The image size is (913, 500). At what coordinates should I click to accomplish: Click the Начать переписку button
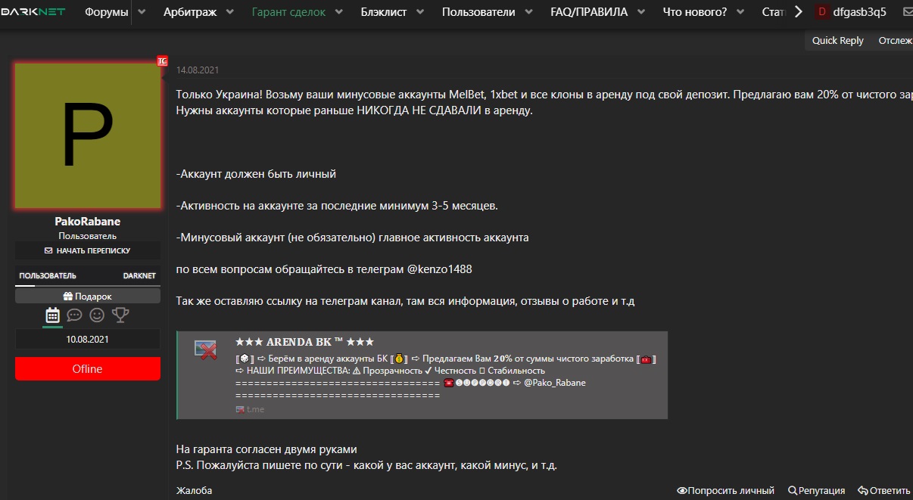(88, 250)
